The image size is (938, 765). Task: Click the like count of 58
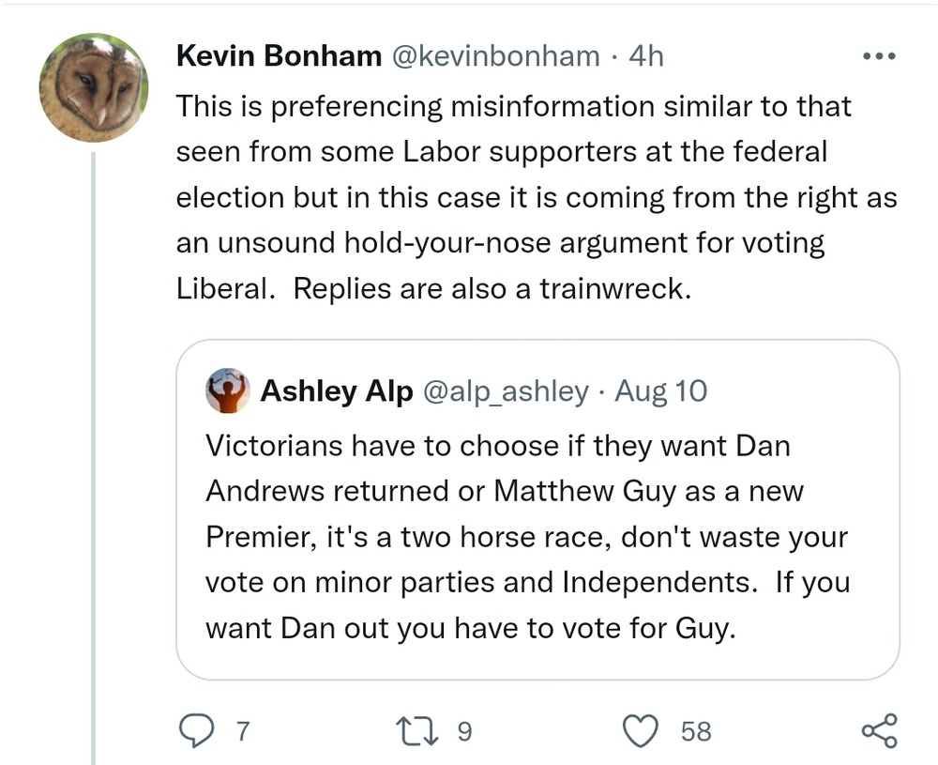pos(695,731)
